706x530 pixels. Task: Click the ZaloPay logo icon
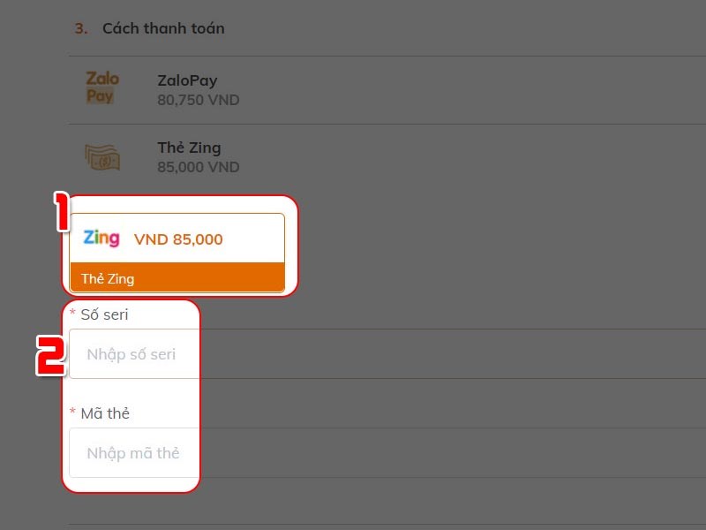click(102, 87)
